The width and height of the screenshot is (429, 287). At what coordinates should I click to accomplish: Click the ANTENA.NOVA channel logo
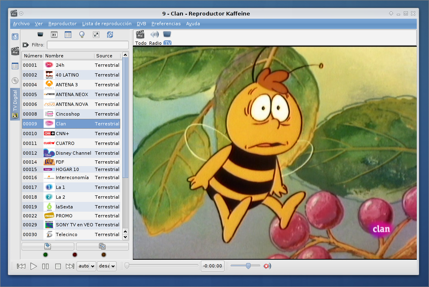pos(49,104)
